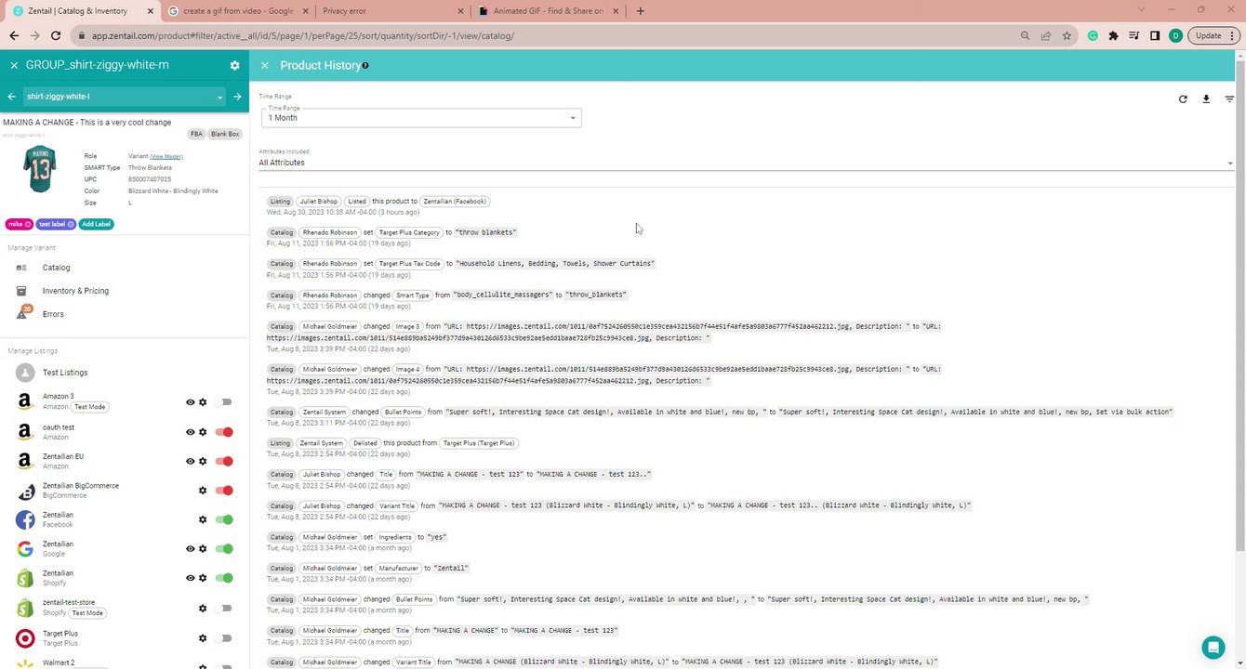Open Zentailian Facebook settings gear
Viewport: 1246px width, 669px height.
203,519
